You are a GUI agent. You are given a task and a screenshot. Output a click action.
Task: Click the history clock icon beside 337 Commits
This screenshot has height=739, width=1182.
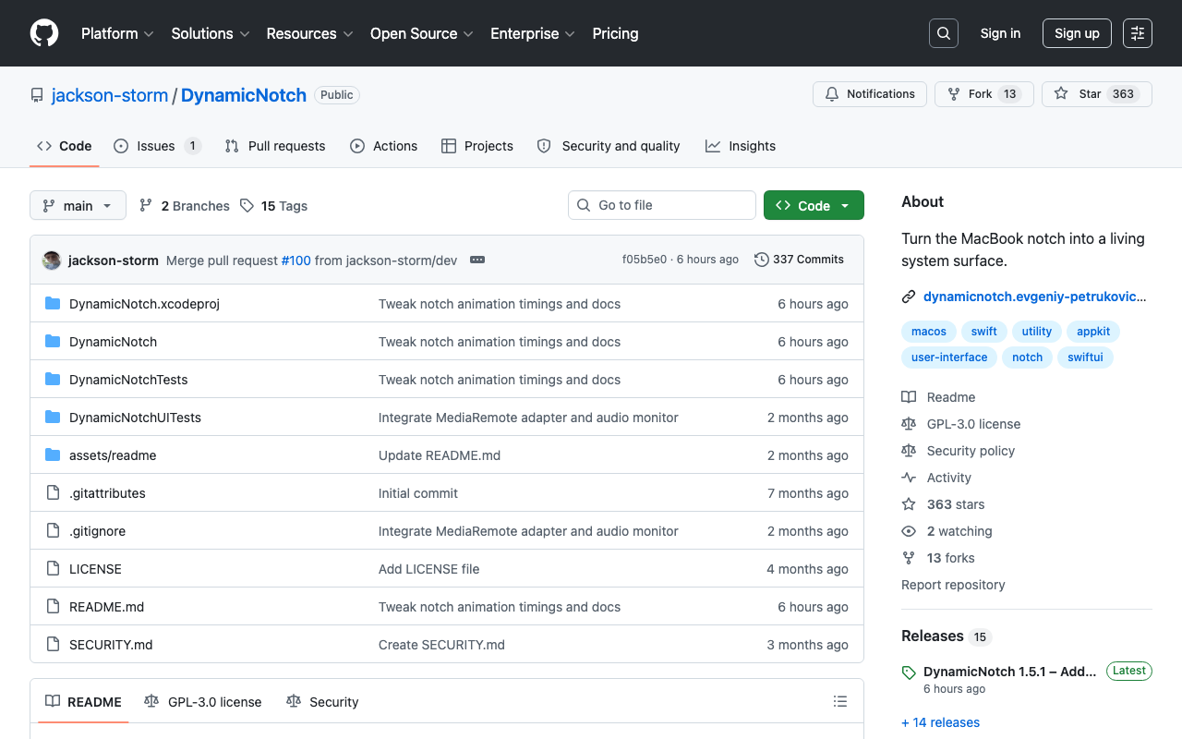point(762,260)
